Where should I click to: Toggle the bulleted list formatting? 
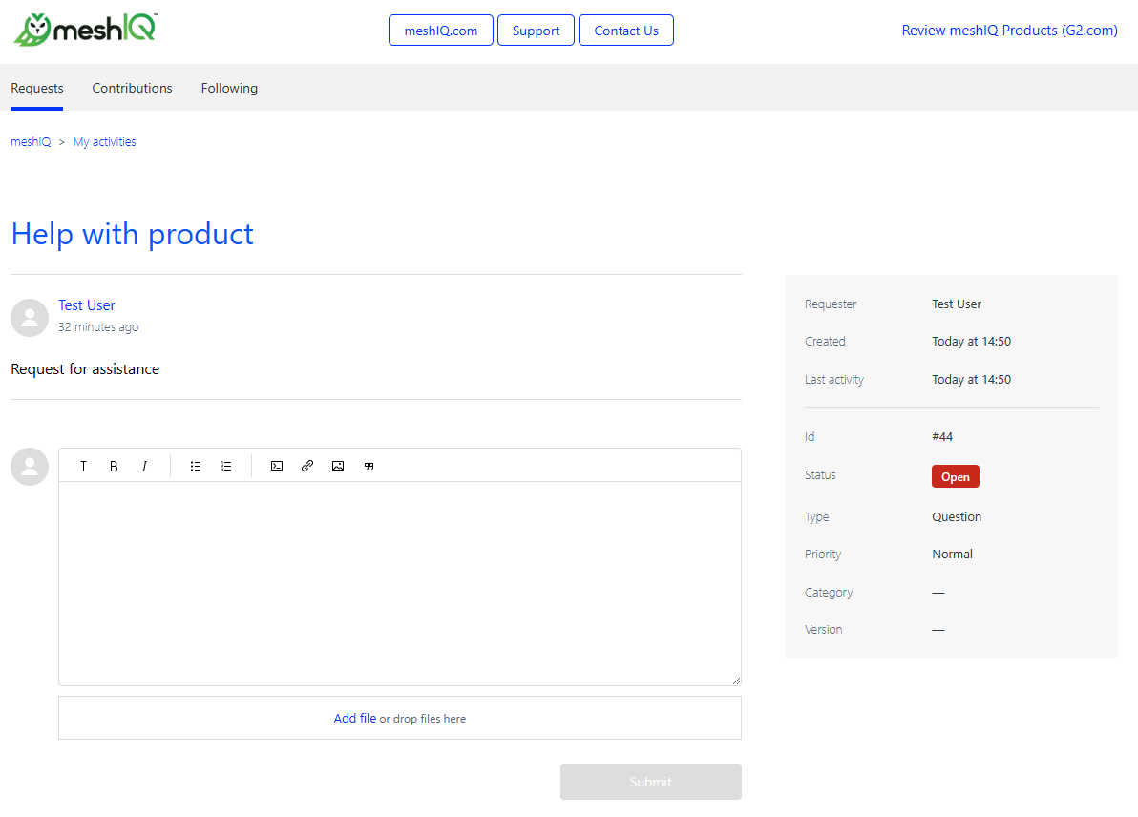(x=196, y=466)
